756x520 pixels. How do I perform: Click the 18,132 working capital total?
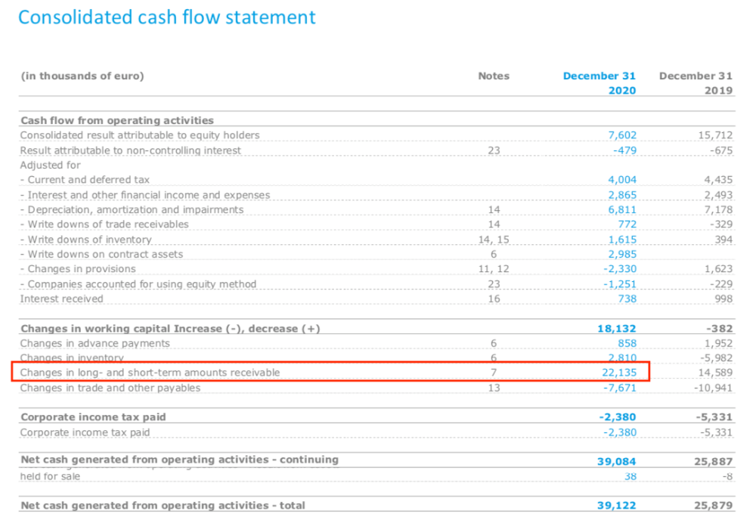(x=616, y=329)
